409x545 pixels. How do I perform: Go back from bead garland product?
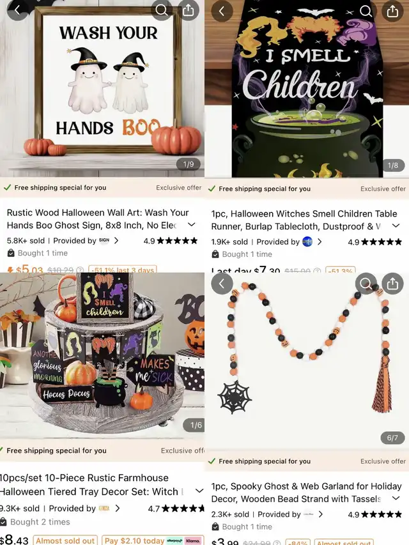pyautogui.click(x=222, y=284)
